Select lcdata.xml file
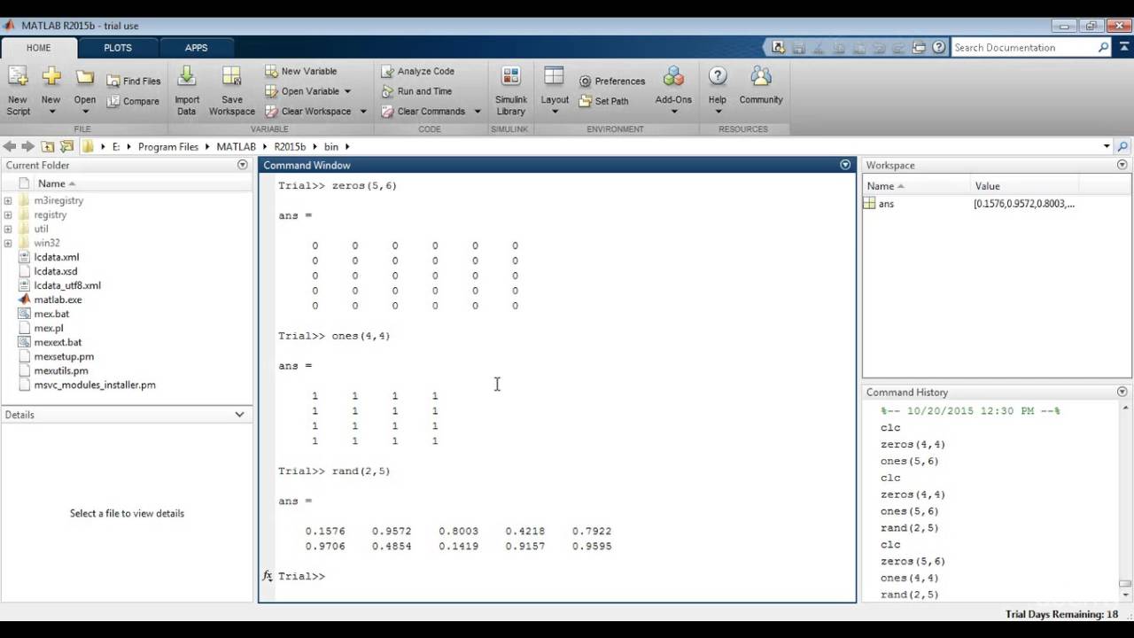1134x638 pixels. point(56,257)
